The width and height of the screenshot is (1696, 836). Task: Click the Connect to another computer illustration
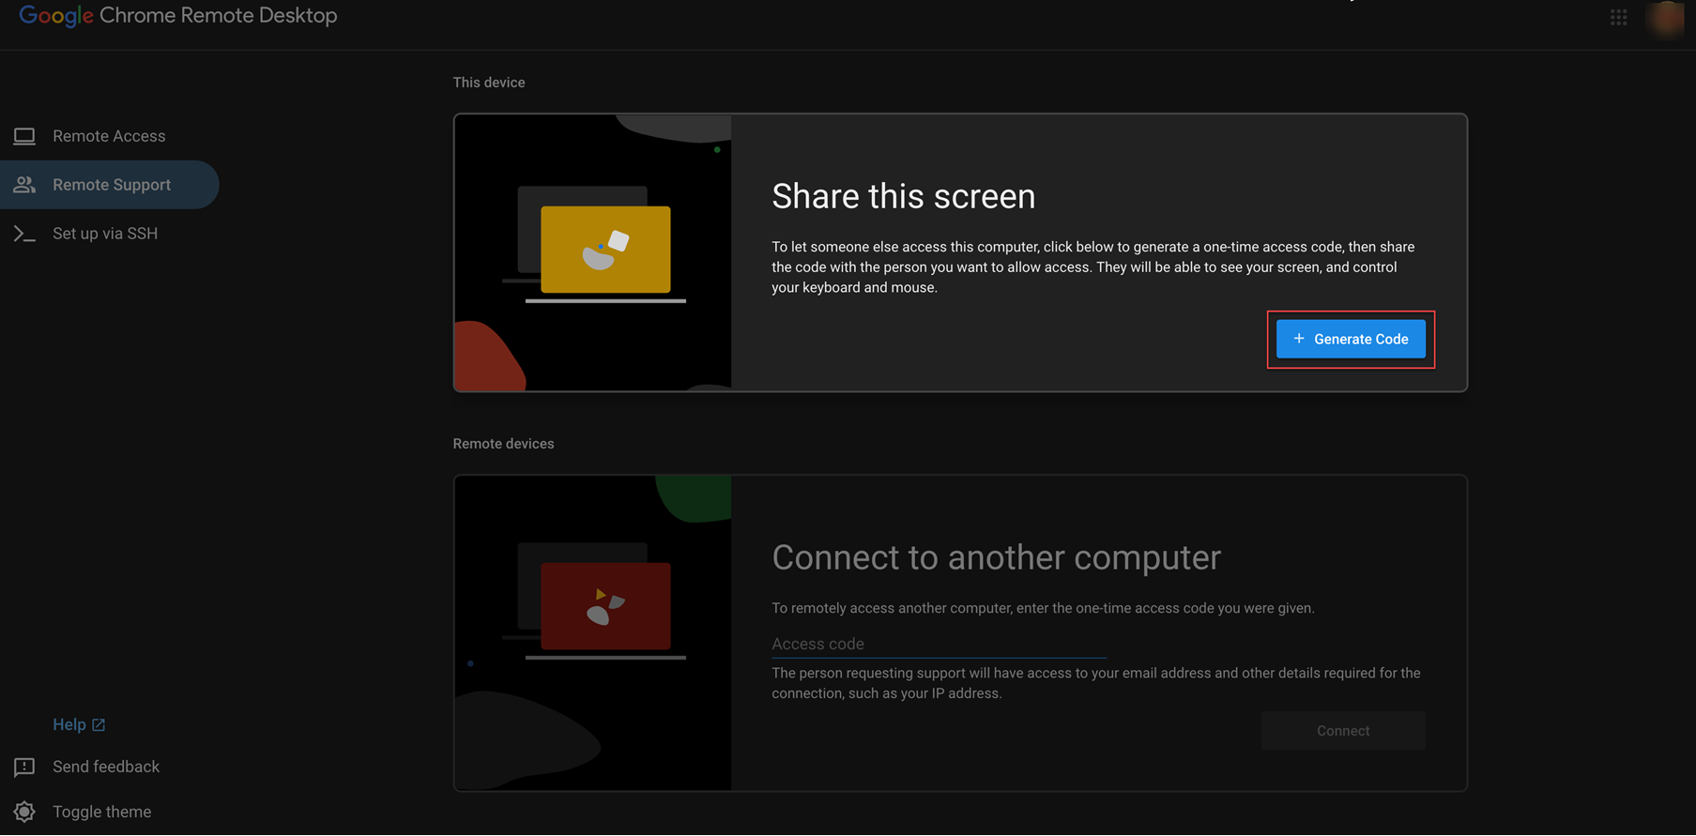click(x=593, y=632)
